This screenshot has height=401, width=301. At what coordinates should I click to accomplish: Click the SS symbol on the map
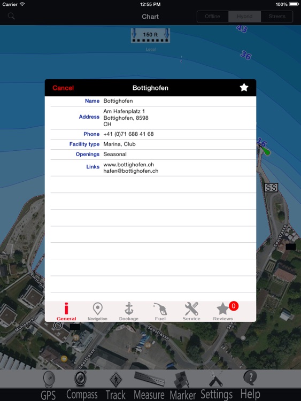tap(271, 188)
